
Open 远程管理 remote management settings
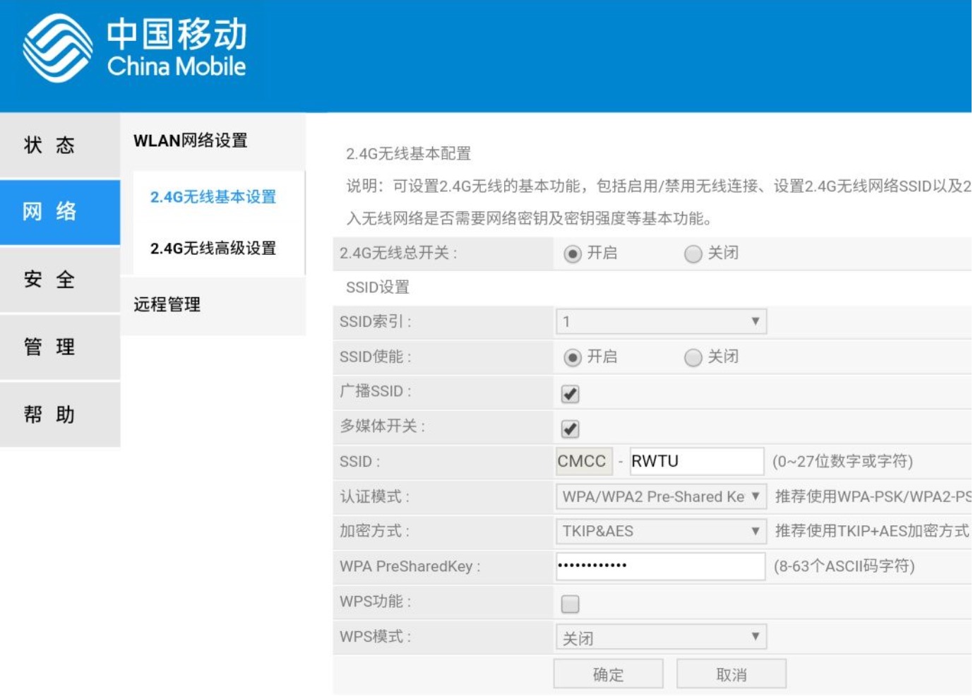point(165,304)
